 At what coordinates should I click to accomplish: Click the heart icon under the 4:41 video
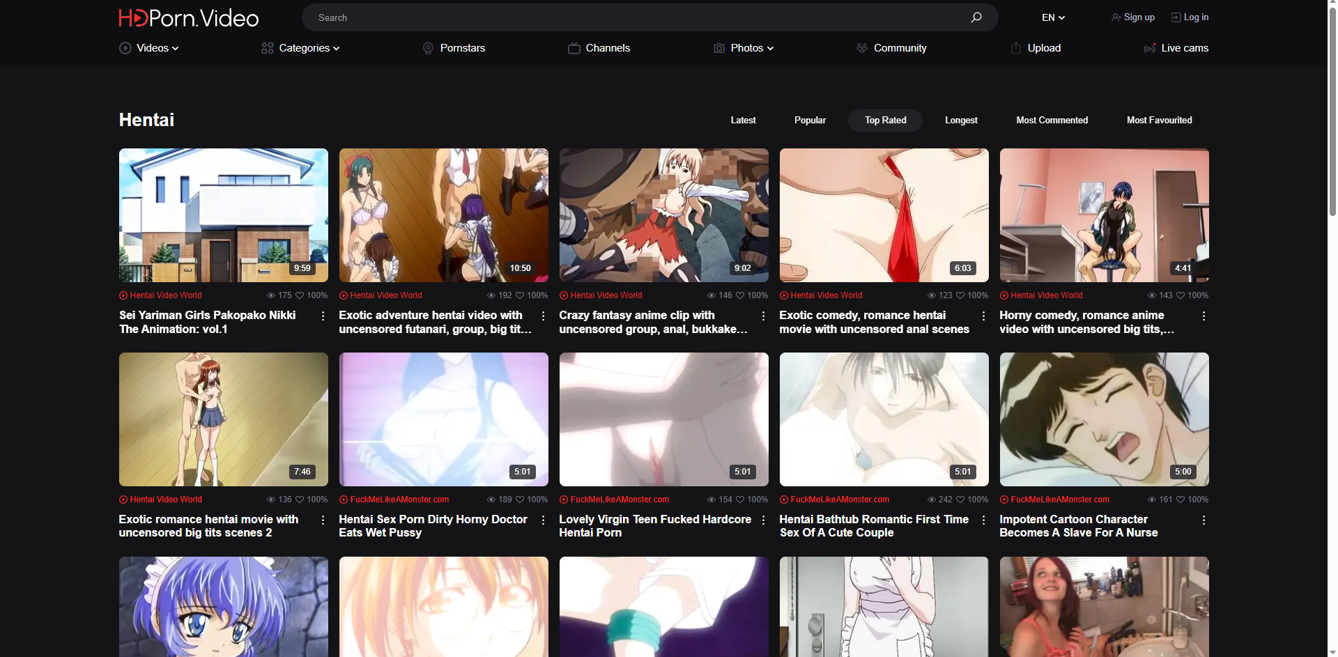pos(1181,295)
